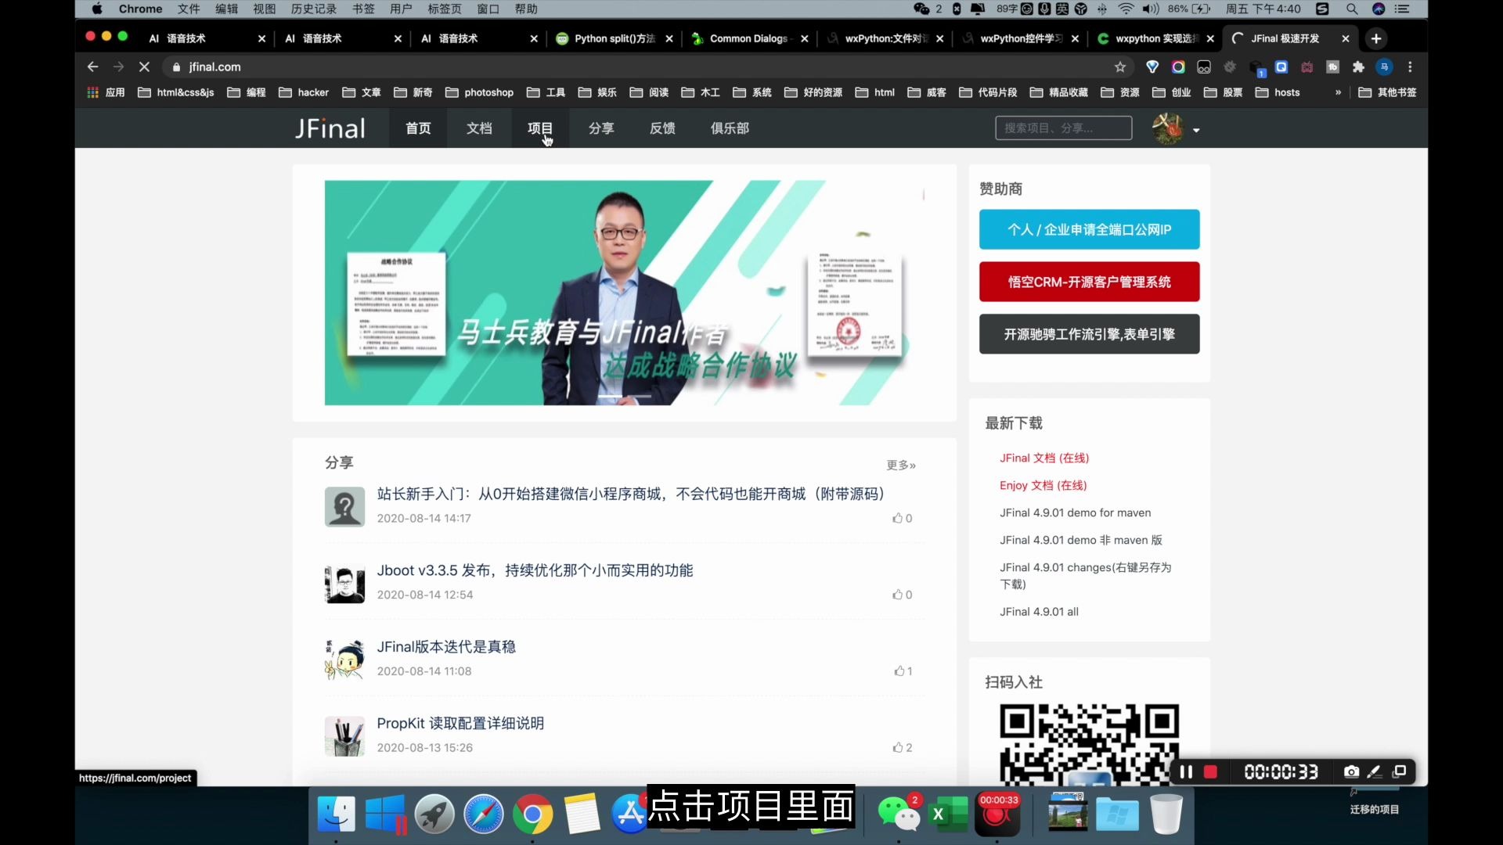1503x845 pixels.
Task: Open Trash from the dock
Action: click(1166, 814)
